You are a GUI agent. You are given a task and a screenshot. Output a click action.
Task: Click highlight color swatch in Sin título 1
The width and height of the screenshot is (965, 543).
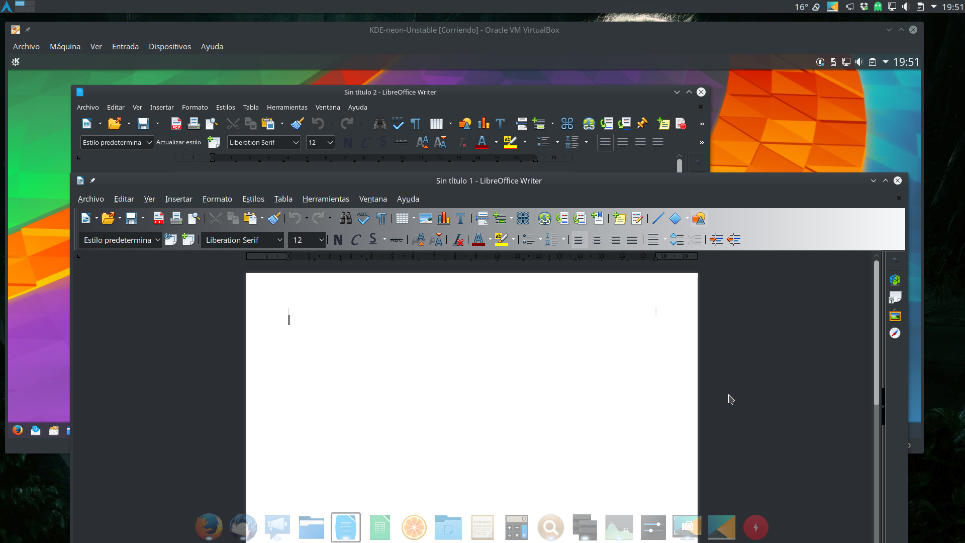click(x=501, y=240)
